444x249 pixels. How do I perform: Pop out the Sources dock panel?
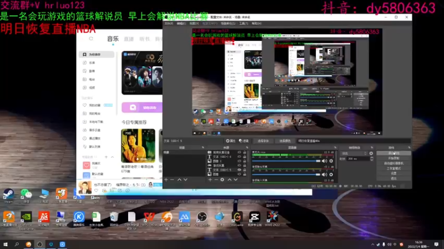pos(247,148)
